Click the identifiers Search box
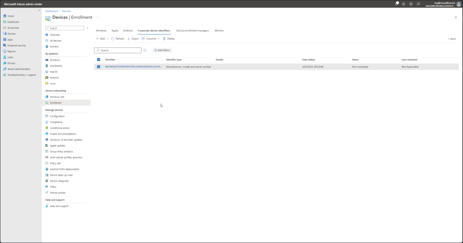The height and width of the screenshot is (243, 463). pos(118,51)
